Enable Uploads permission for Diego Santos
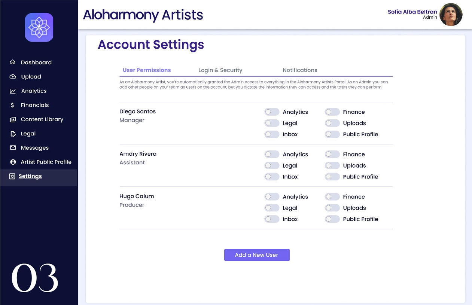This screenshot has height=305, width=472. (x=332, y=123)
